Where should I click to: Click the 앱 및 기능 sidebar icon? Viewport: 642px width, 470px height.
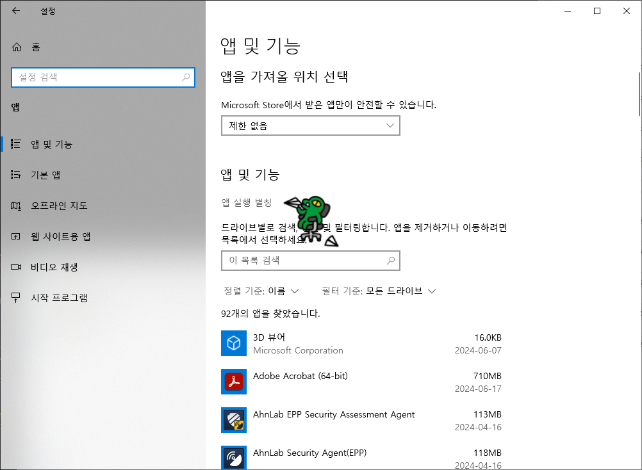coord(15,144)
